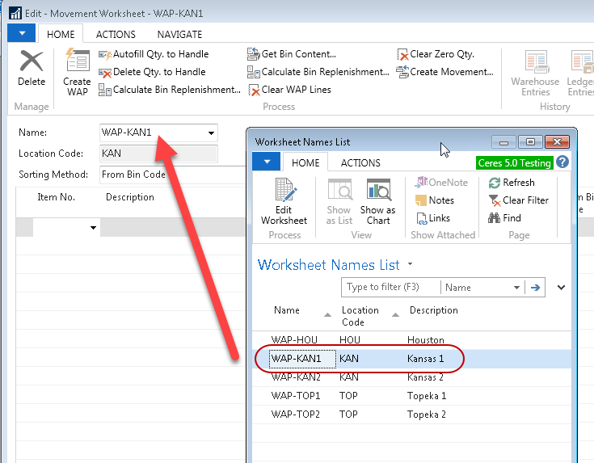Switch to the NAVIGATE ribbon tab
594x463 pixels.
(179, 35)
